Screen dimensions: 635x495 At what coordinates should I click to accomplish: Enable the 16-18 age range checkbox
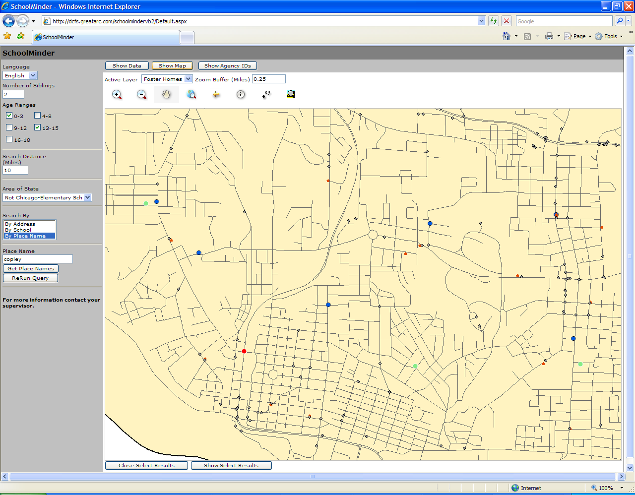click(x=9, y=139)
